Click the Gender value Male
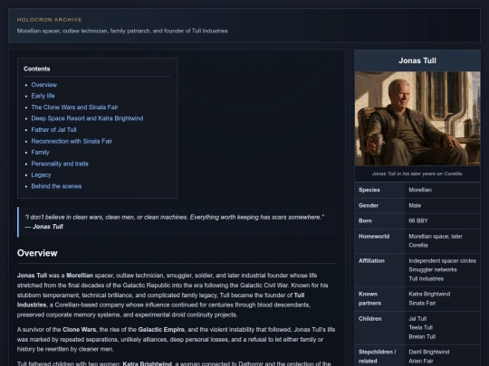Viewport: 489px width, 366px height. coord(415,205)
